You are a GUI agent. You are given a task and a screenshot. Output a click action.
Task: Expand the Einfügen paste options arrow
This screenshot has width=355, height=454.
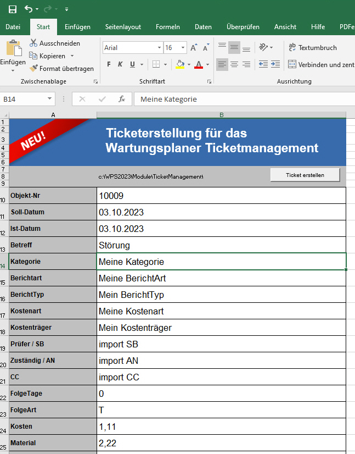click(13, 71)
